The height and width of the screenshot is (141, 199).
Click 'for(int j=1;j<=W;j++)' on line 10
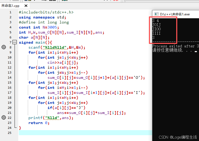tap(63, 57)
